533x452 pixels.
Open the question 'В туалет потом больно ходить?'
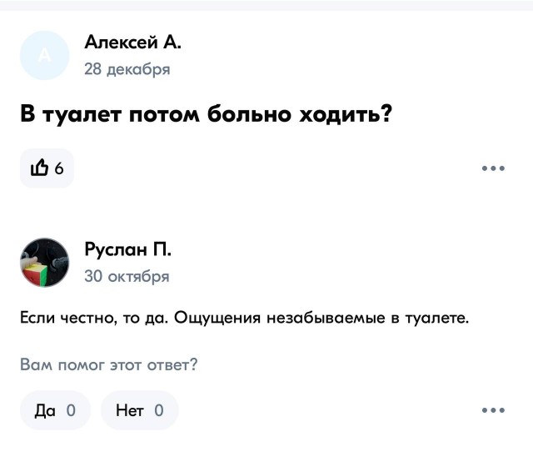(206, 115)
